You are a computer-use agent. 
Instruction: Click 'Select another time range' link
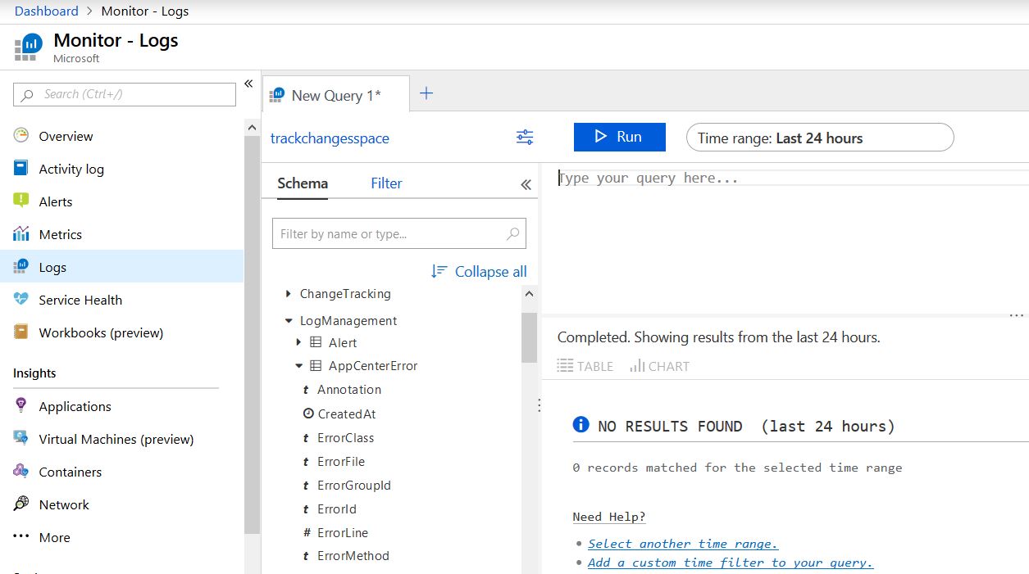pos(682,544)
